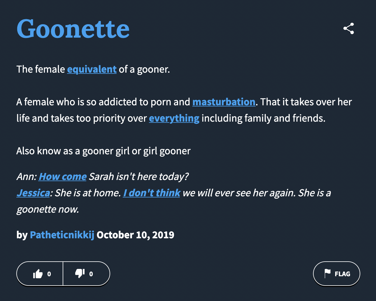This screenshot has height=301, width=376.
Task: Click the "I don't think" link
Action: pos(152,193)
